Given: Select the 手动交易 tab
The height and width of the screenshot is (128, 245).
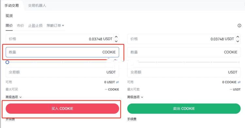Looking at the screenshot, I should (11, 6).
